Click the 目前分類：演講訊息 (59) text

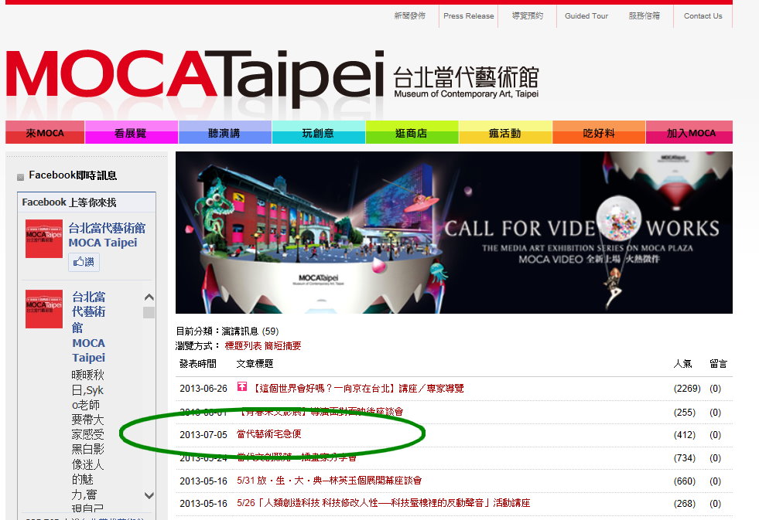coord(227,331)
